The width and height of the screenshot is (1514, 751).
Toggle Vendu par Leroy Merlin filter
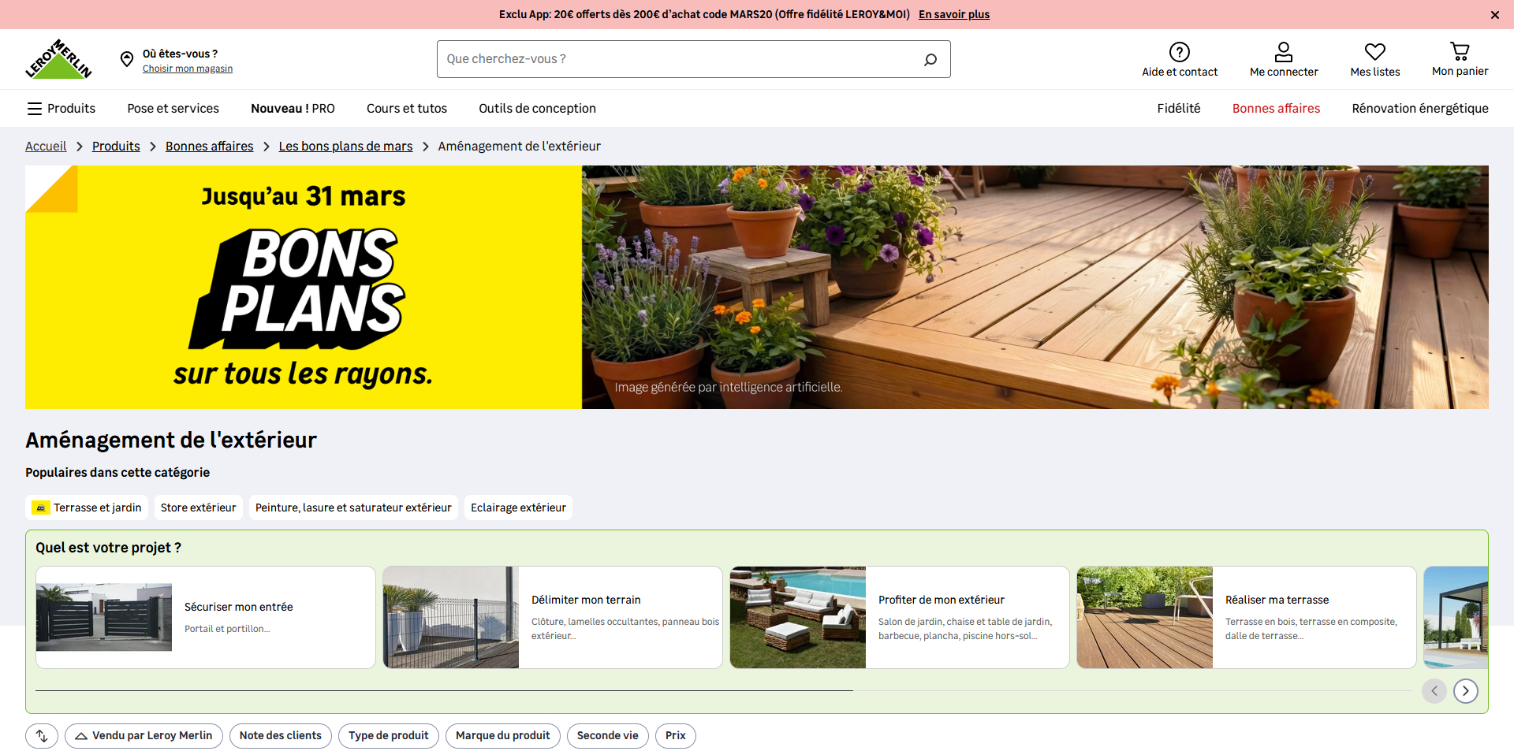click(x=144, y=736)
